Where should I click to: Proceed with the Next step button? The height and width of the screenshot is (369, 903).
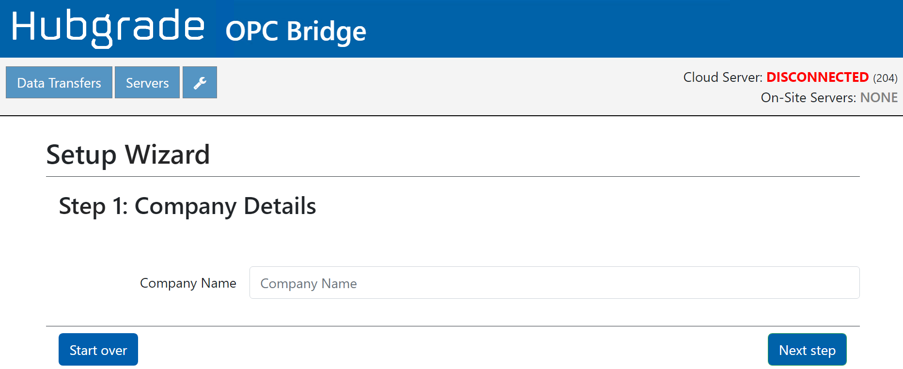point(807,350)
